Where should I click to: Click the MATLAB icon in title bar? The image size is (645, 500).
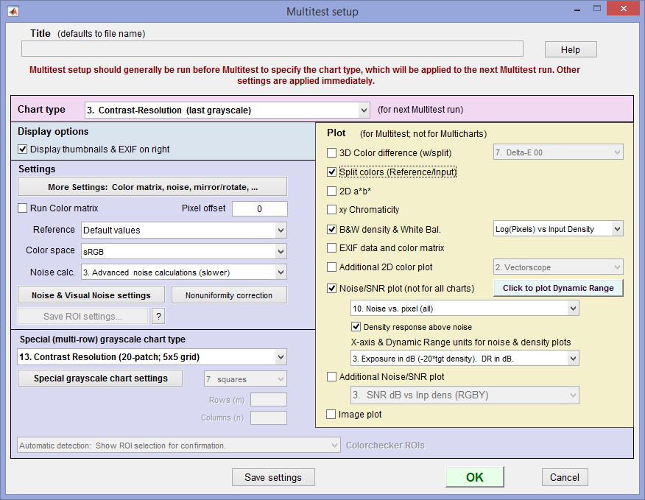pos(13,11)
